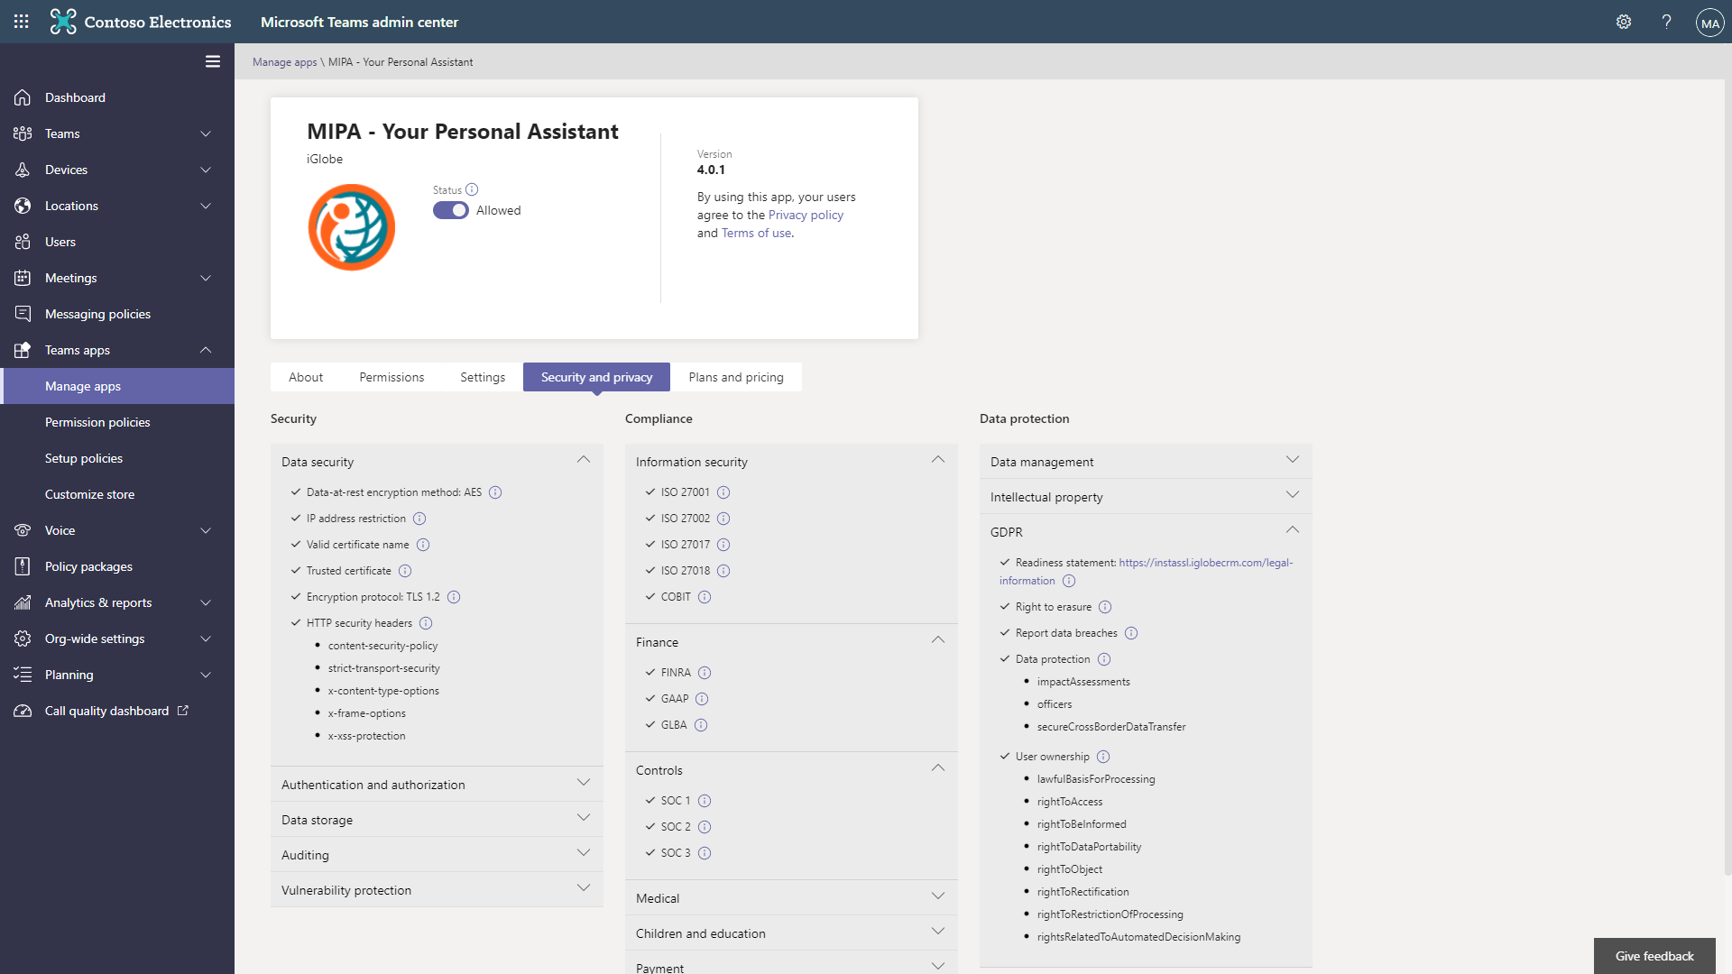Click the Policy packages sidebar icon
This screenshot has height=974, width=1732.
coord(23,566)
